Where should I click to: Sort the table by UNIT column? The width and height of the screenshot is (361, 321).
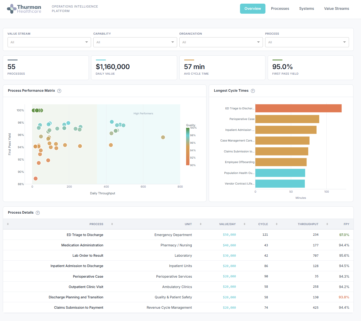coord(201,224)
